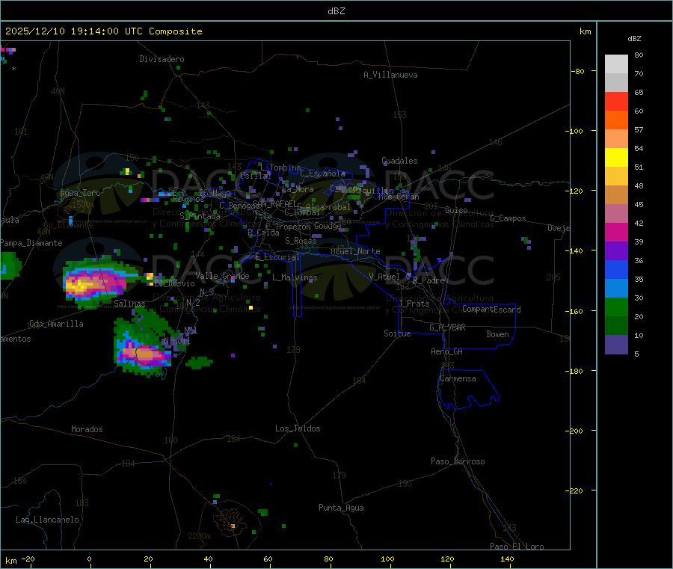Click the Lag.Llancanelo map label
The width and height of the screenshot is (673, 569).
click(x=47, y=520)
